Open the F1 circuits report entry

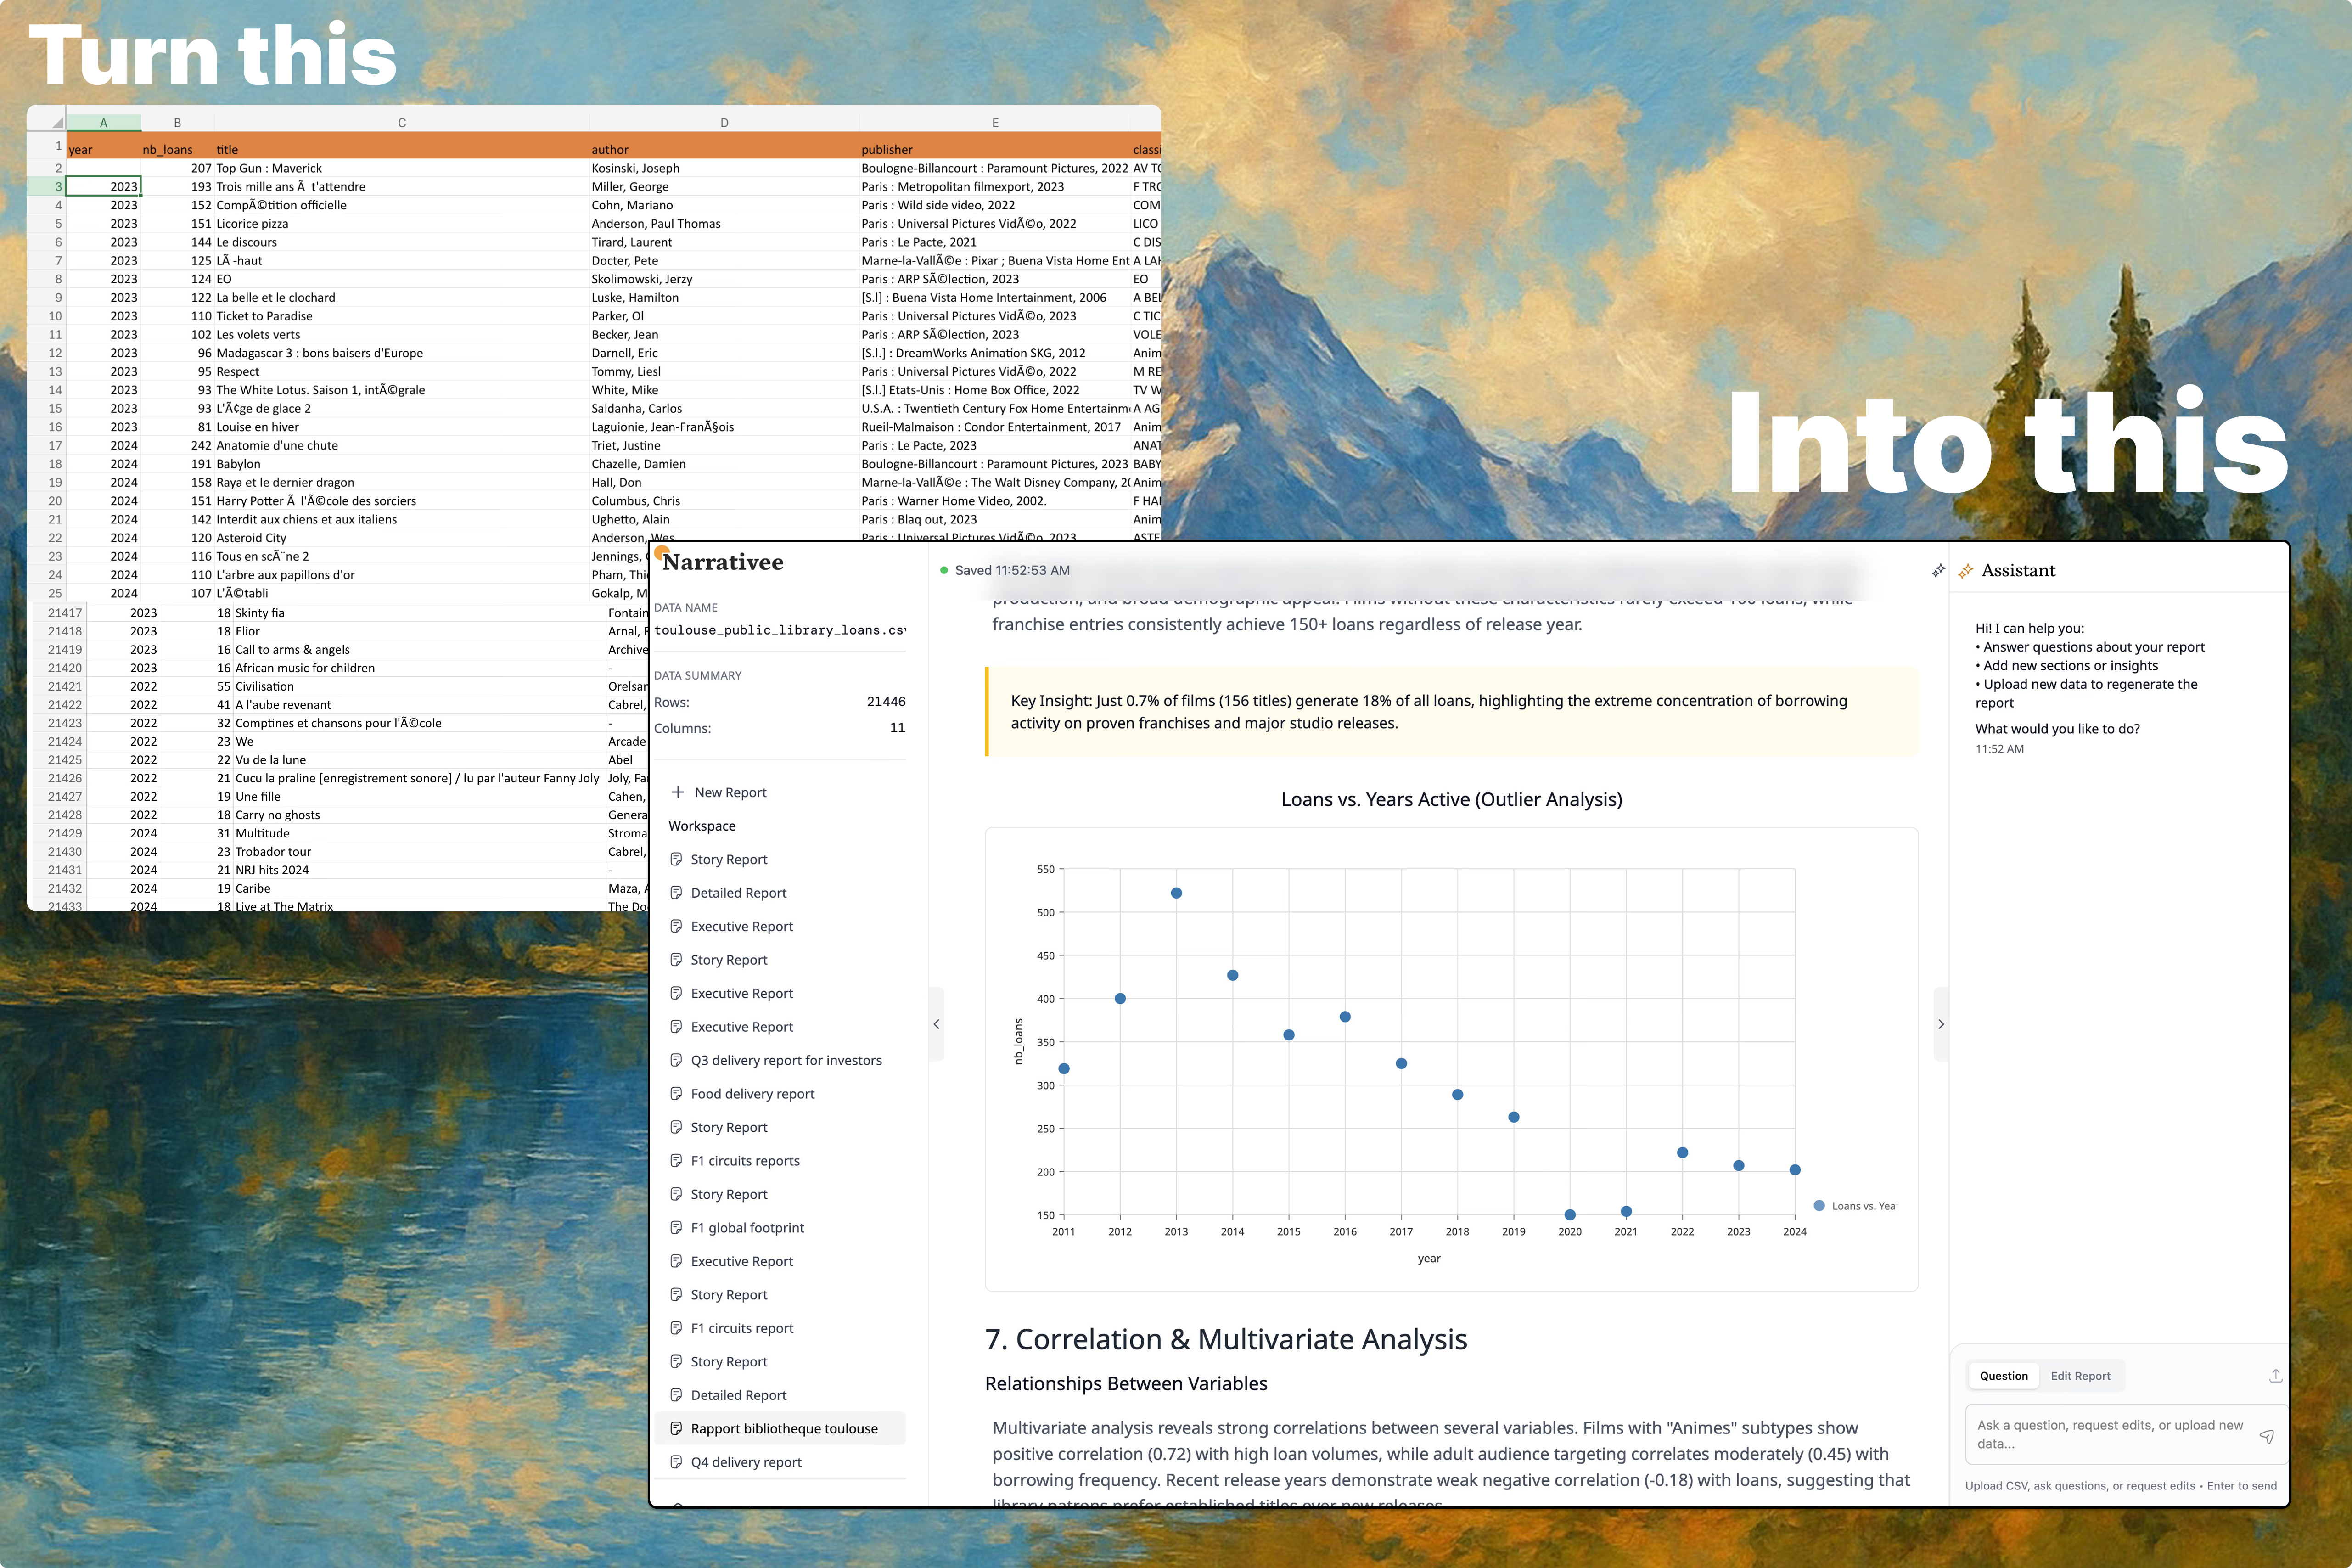pyautogui.click(x=742, y=1328)
